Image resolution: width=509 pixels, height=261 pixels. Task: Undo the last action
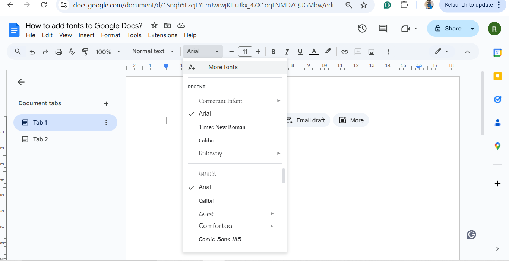click(32, 52)
